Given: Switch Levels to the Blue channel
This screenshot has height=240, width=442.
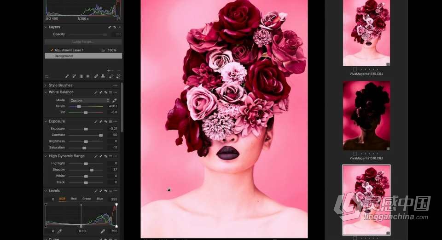Looking at the screenshot, I should point(100,199).
